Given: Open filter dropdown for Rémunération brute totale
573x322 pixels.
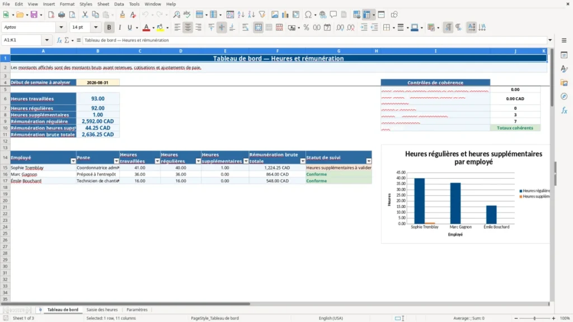Looking at the screenshot, I should (x=303, y=161).
